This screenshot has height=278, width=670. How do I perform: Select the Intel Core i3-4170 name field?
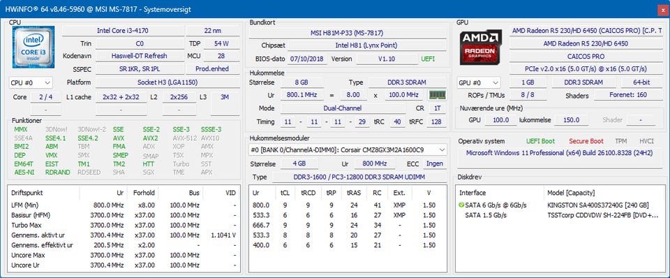pyautogui.click(x=123, y=31)
